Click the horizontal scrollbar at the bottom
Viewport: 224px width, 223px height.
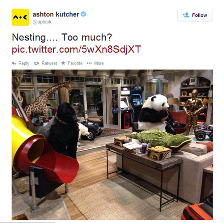click(x=27, y=222)
